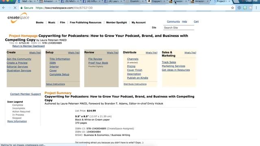Open the Books menu

(40, 23)
